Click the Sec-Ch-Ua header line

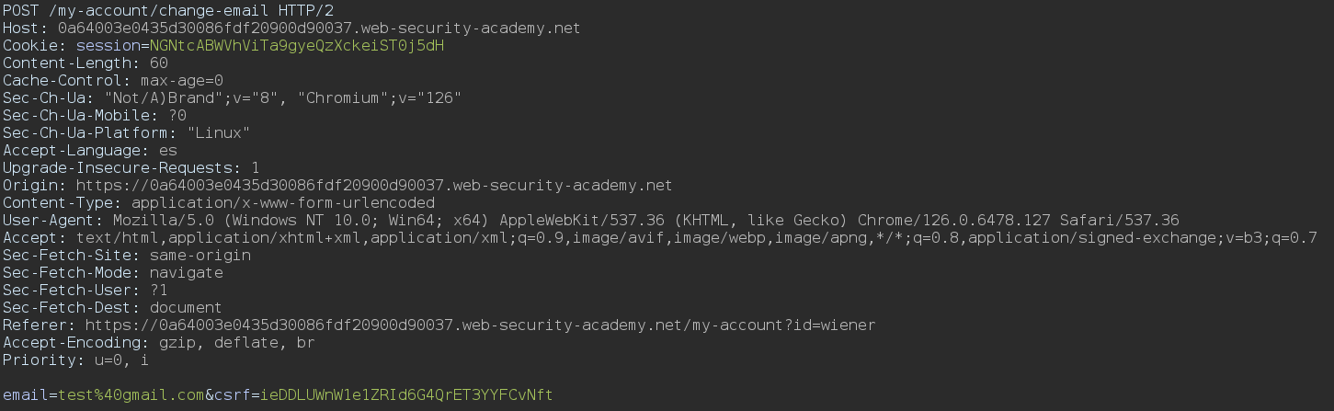232,97
